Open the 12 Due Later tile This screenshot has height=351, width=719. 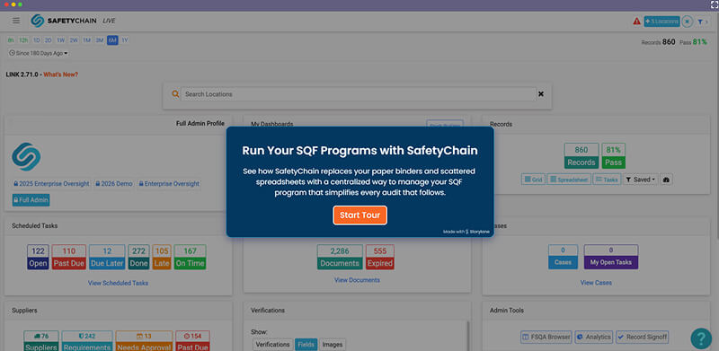[x=107, y=257]
